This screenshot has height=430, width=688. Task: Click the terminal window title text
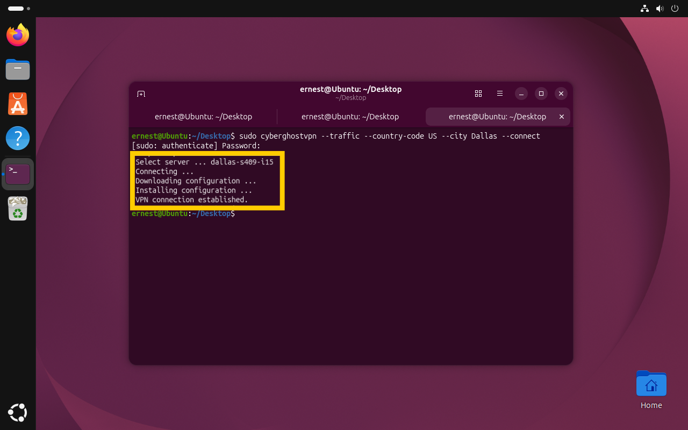tap(350, 89)
